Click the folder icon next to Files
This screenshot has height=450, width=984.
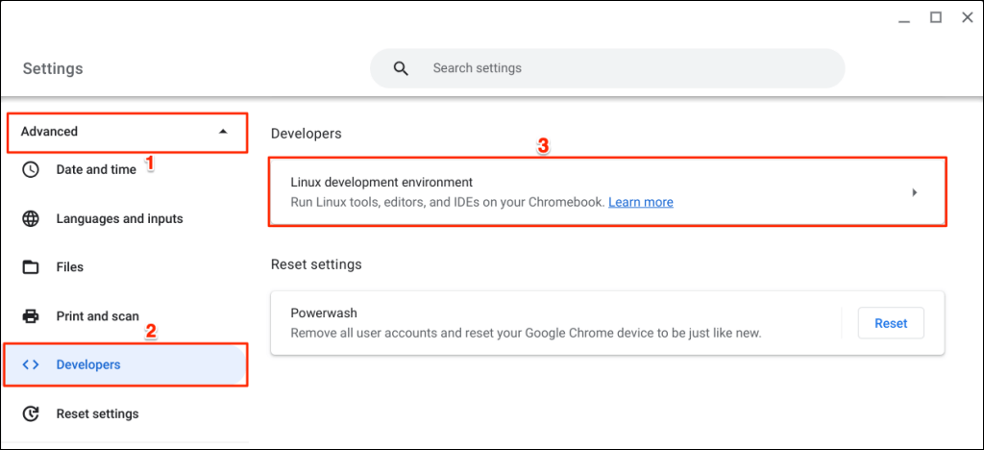click(31, 267)
